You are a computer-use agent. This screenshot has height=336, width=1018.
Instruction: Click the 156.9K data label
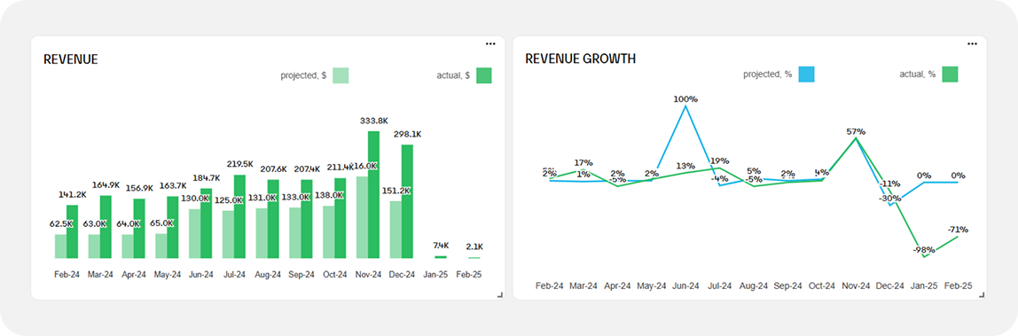point(139,188)
